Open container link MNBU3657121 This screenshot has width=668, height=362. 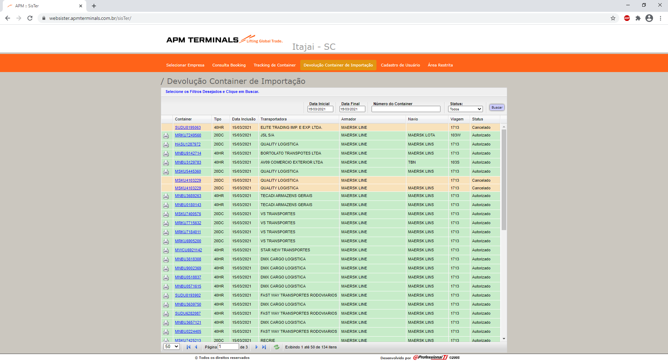(x=188, y=322)
